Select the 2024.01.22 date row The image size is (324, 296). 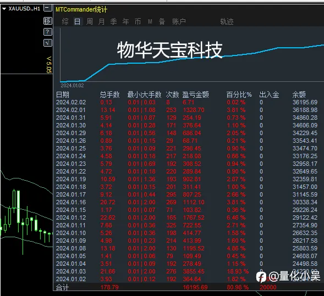tap(187, 171)
